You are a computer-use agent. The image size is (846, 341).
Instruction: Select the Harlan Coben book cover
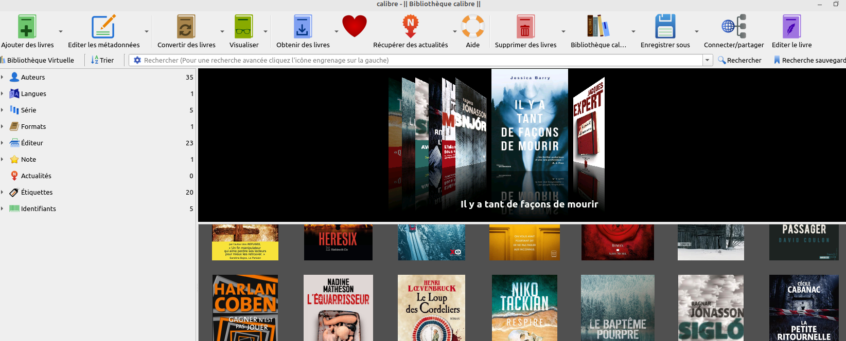click(x=245, y=308)
